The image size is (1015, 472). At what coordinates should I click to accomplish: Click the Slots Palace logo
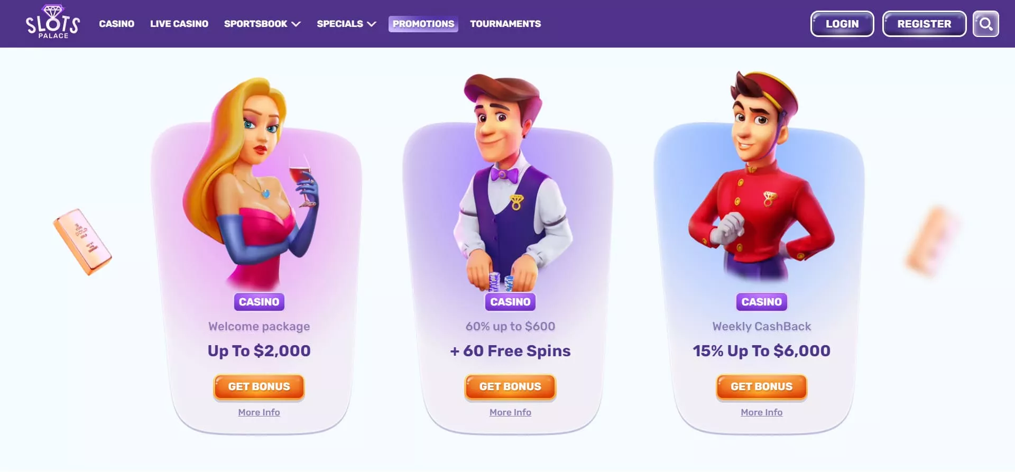click(53, 22)
